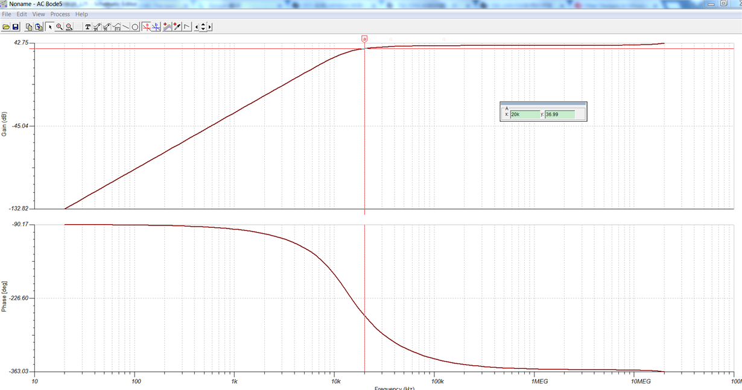Click the 10k frequency axis label
The width and height of the screenshot is (742, 390).
pos(335,382)
